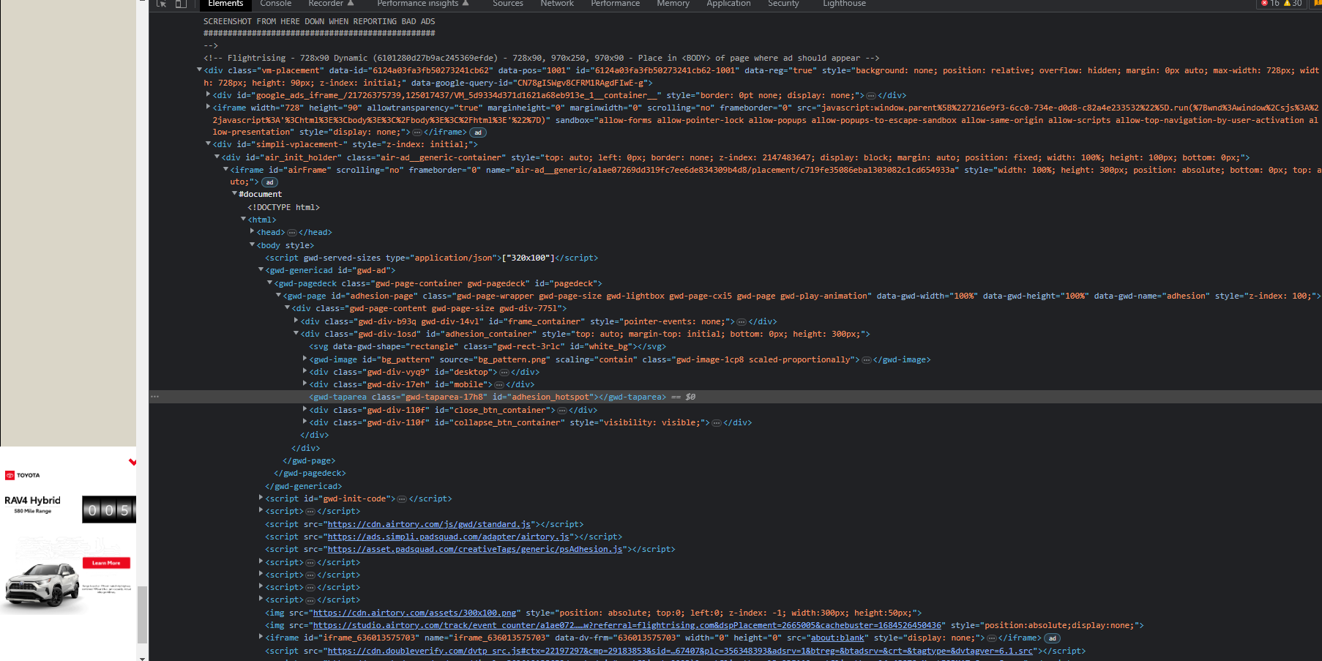Click the ad badge after the sandbox iframe
This screenshot has width=1322, height=661.
[478, 132]
